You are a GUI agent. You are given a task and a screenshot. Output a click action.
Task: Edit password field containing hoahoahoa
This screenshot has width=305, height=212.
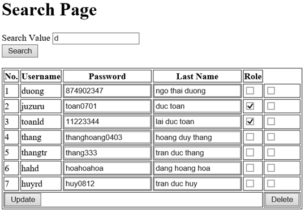[107, 168]
